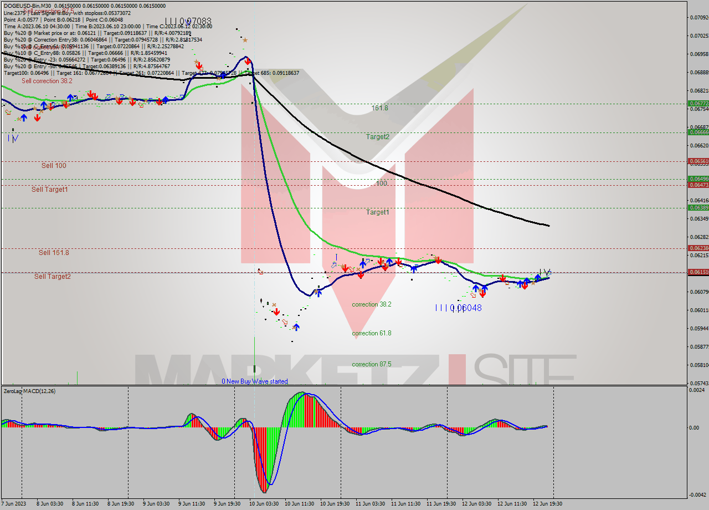The image size is (709, 510).
Task: Click the red sell arrow at the chart peak
Action: 248,62
